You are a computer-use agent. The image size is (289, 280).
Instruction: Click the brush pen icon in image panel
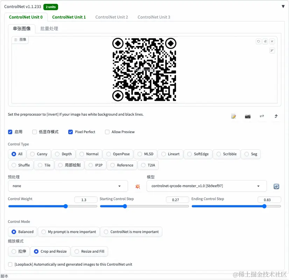coord(272,50)
